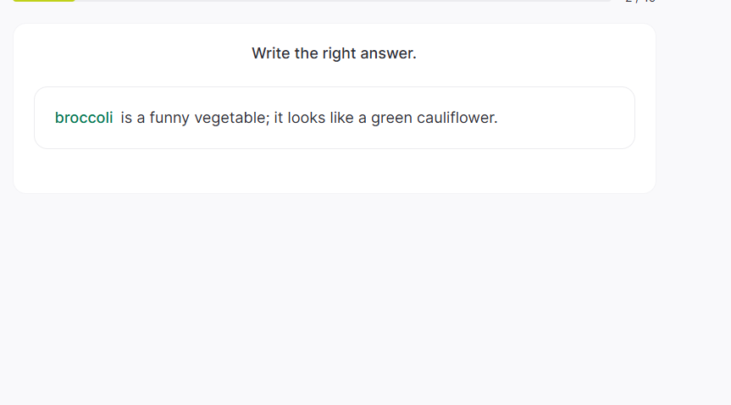Click the yellow-green filled progress bar segment
The image size is (731, 405).
[44, 1]
